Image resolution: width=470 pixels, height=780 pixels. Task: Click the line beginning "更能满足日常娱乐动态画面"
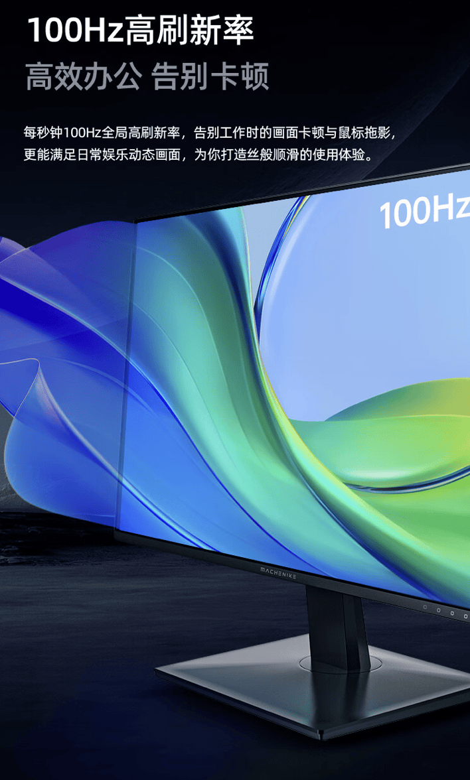[x=198, y=155]
